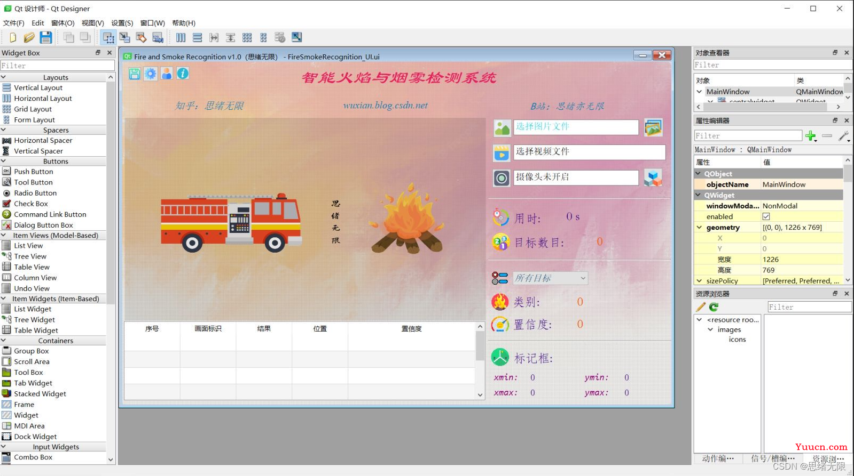The height and width of the screenshot is (476, 854).
Task: Open the 文件(F) menu
Action: (x=14, y=23)
